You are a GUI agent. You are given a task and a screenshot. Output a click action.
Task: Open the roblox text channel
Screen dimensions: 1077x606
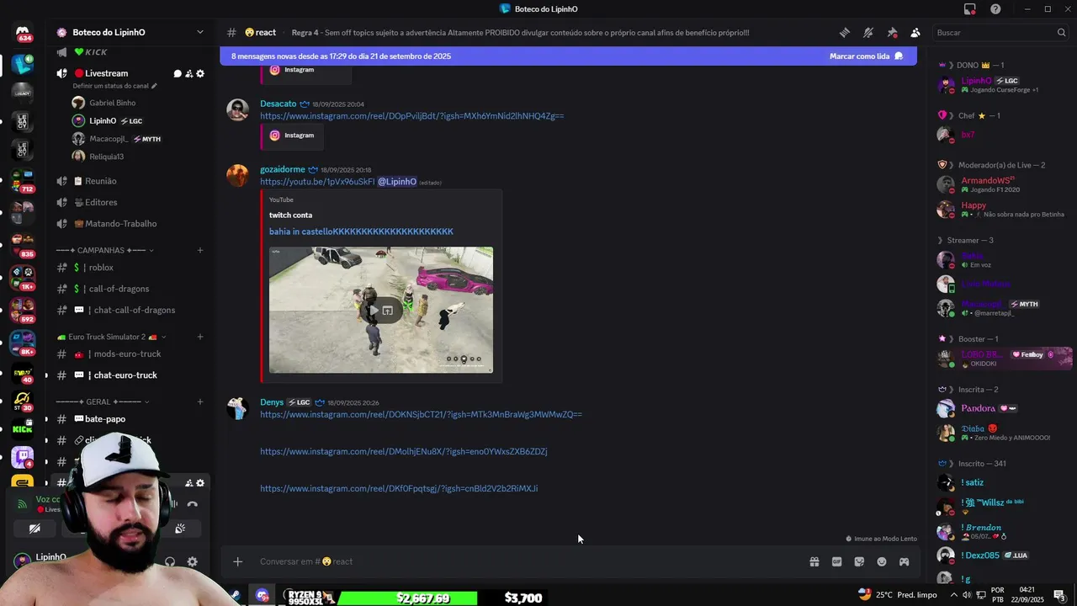[x=131, y=268]
